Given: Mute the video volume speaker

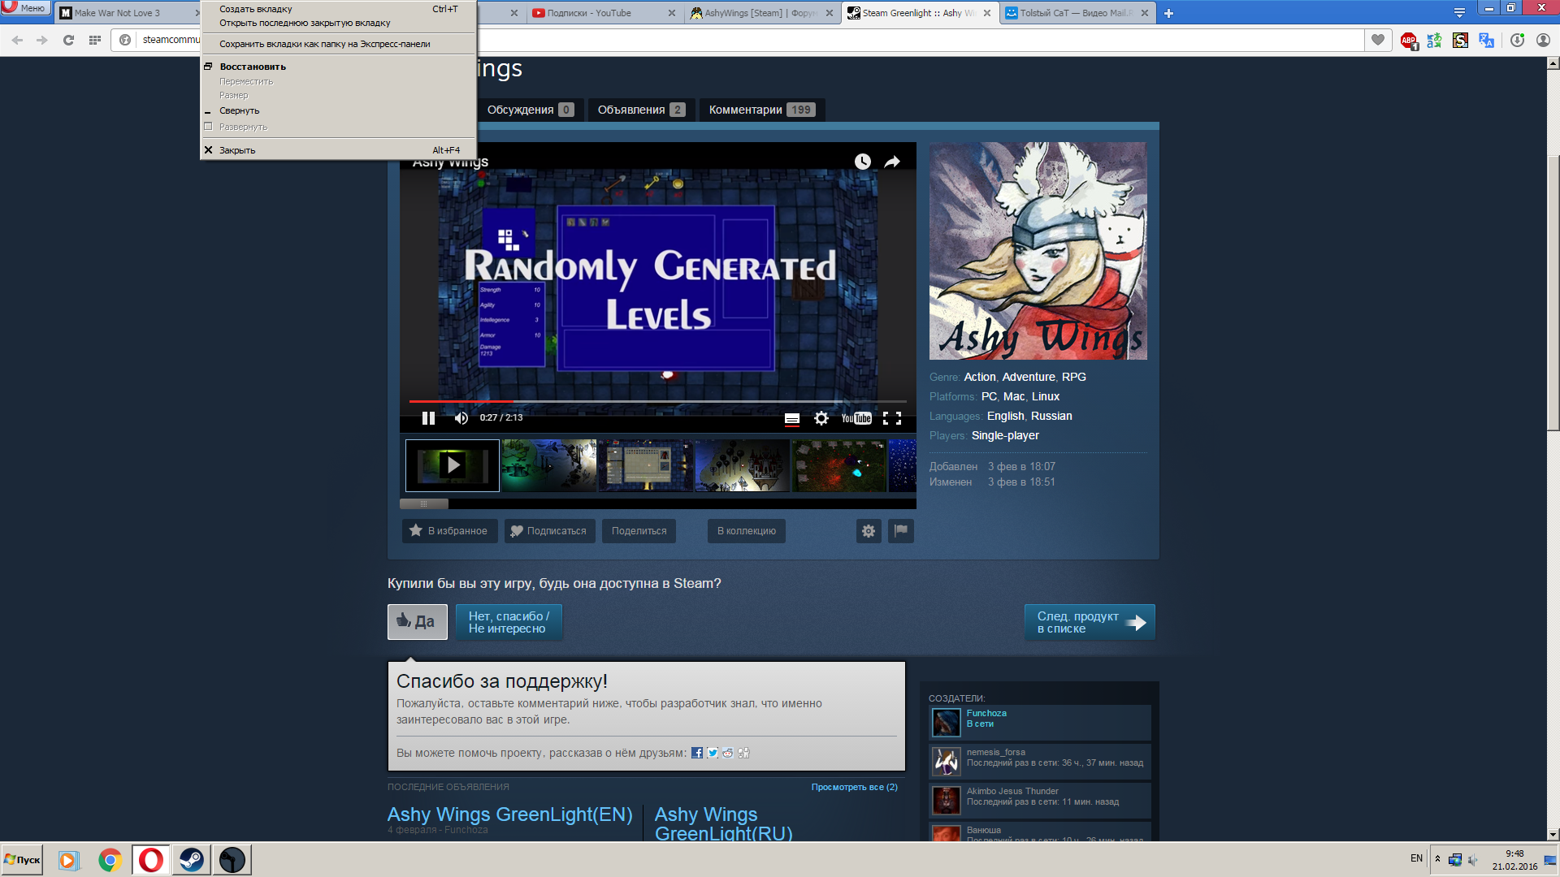Looking at the screenshot, I should click(461, 418).
